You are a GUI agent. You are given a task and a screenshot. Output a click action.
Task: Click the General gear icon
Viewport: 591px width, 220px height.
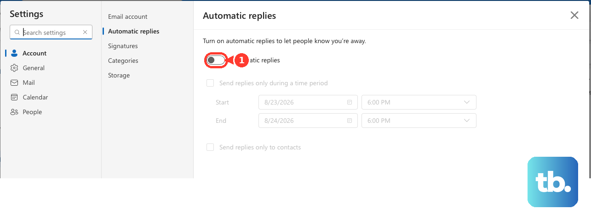(14, 68)
